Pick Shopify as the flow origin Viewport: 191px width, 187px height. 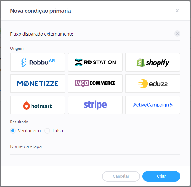[x=153, y=62]
